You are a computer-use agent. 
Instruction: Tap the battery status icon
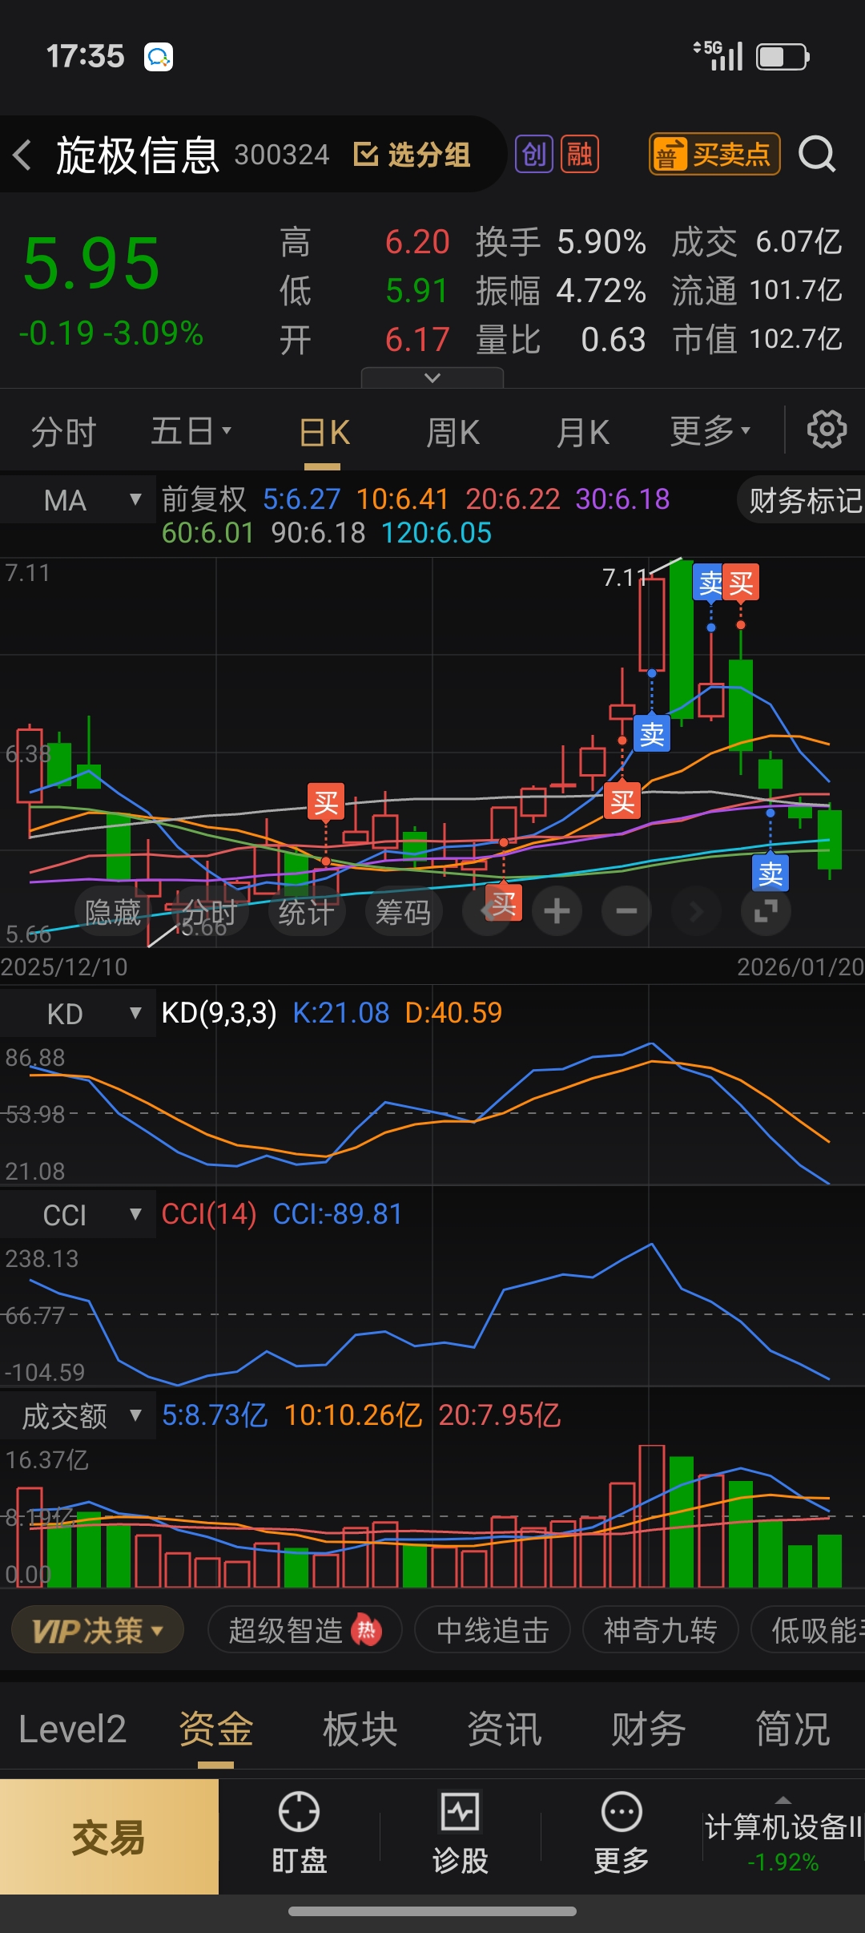tap(783, 57)
